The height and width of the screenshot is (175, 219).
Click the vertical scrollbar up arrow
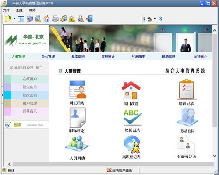click(215, 31)
